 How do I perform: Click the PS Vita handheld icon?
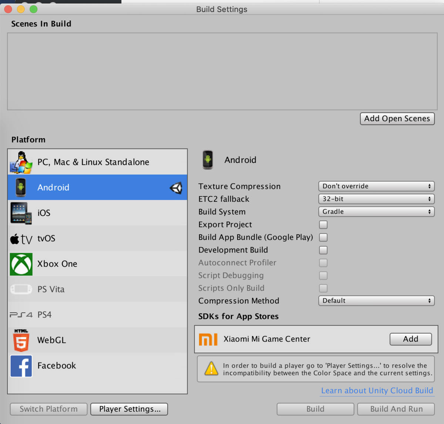click(x=21, y=289)
